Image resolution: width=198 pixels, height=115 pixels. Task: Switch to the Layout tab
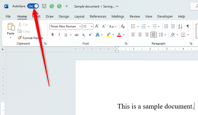point(79,16)
